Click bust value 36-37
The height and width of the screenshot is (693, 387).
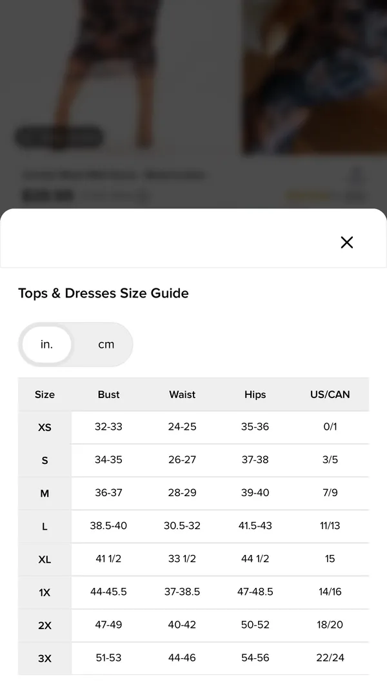coord(108,493)
